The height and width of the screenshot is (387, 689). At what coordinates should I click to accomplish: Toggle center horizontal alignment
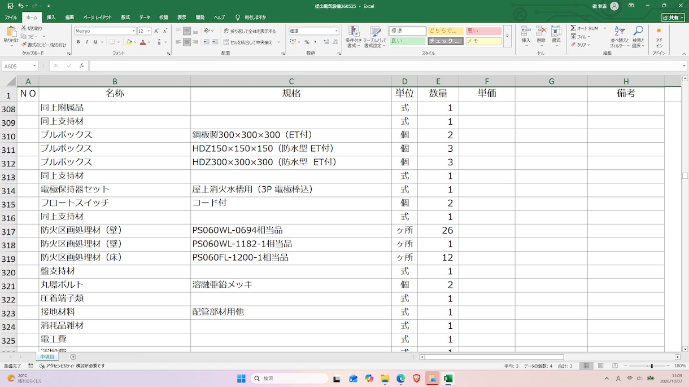click(x=187, y=42)
